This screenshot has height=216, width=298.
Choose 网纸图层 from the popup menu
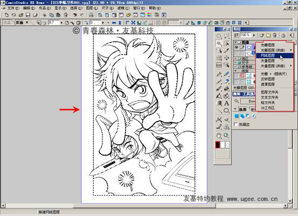pyautogui.click(x=274, y=55)
